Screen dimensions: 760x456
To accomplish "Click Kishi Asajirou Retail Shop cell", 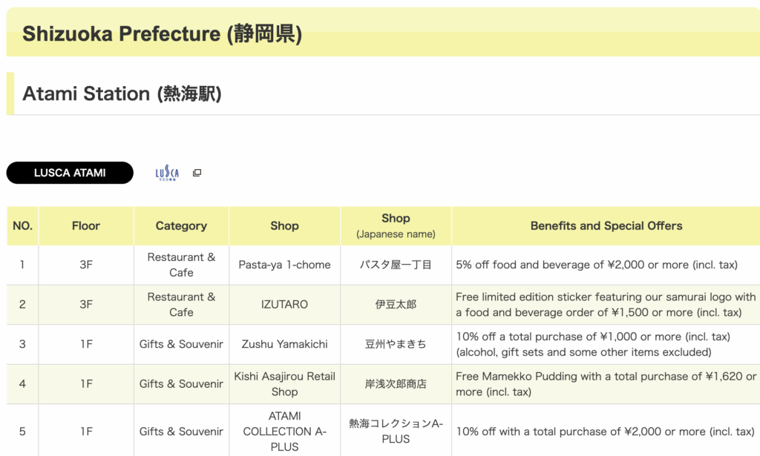I will point(284,384).
